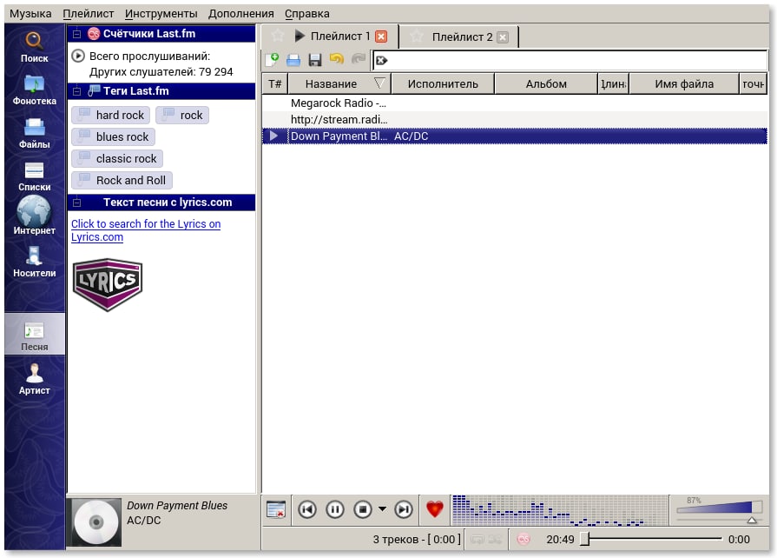Open the Плейлист menu

pos(89,14)
